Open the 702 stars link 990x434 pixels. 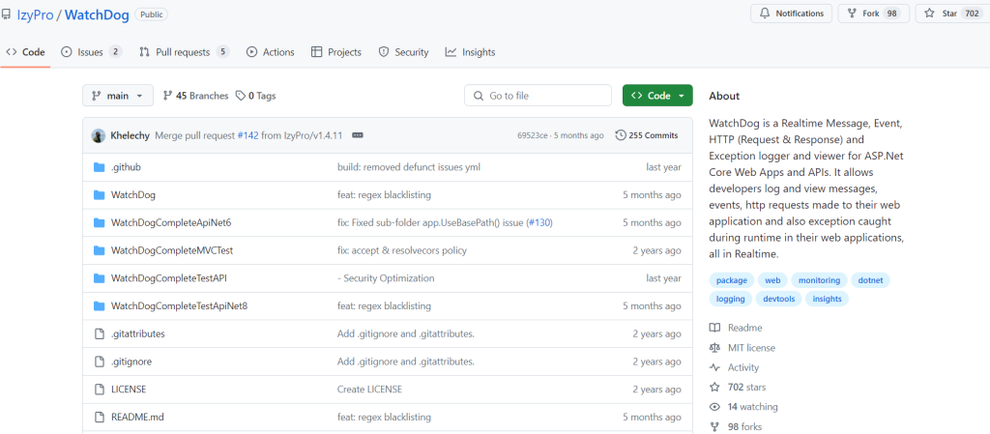pyautogui.click(x=747, y=388)
